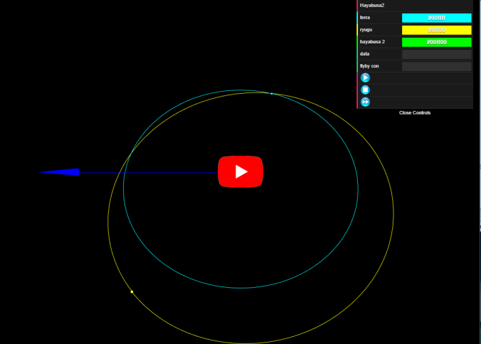
Task: Select the Hayabusa2 panel title
Action: click(x=372, y=6)
